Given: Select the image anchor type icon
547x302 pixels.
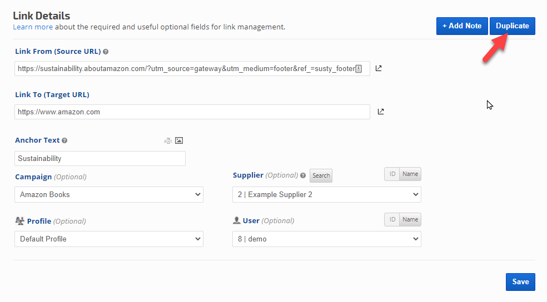Looking at the screenshot, I should point(179,140).
